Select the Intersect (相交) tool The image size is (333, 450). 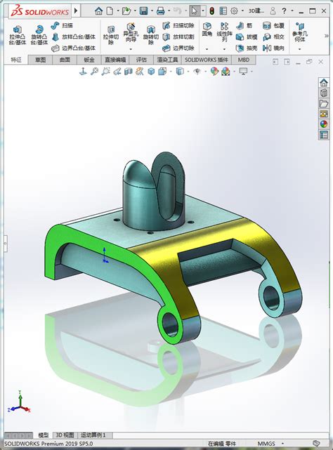click(x=273, y=37)
